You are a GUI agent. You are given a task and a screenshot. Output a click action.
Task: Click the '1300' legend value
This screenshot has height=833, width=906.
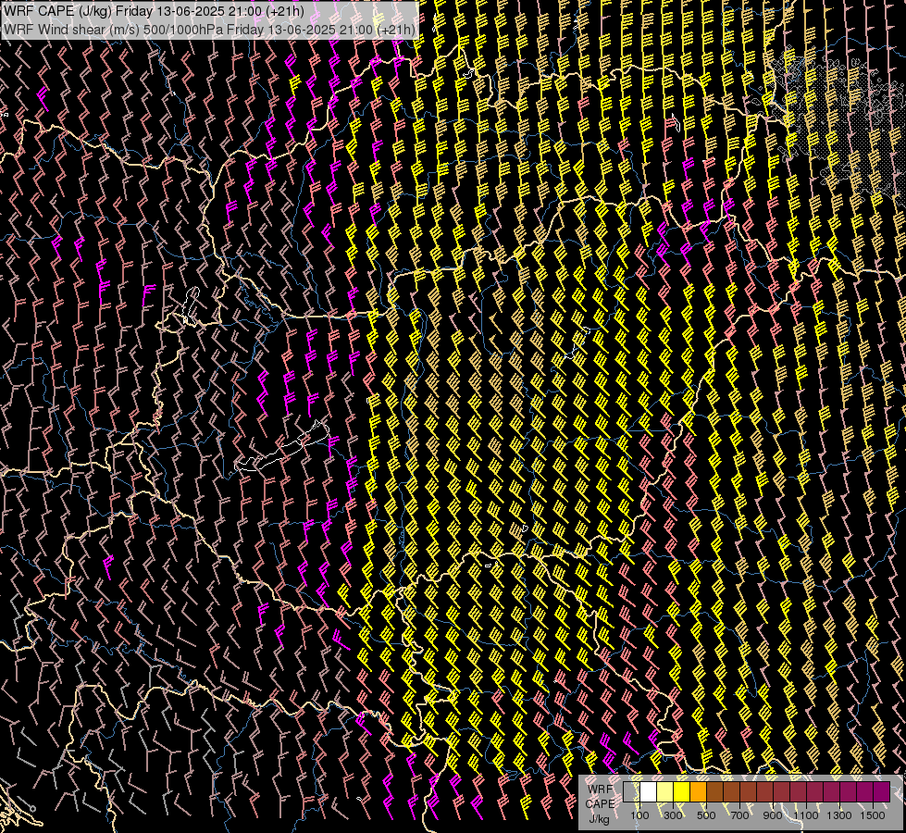point(839,815)
